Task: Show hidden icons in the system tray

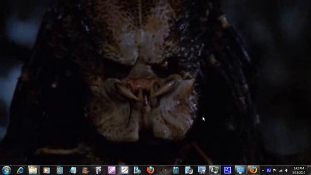Action: pos(263,171)
